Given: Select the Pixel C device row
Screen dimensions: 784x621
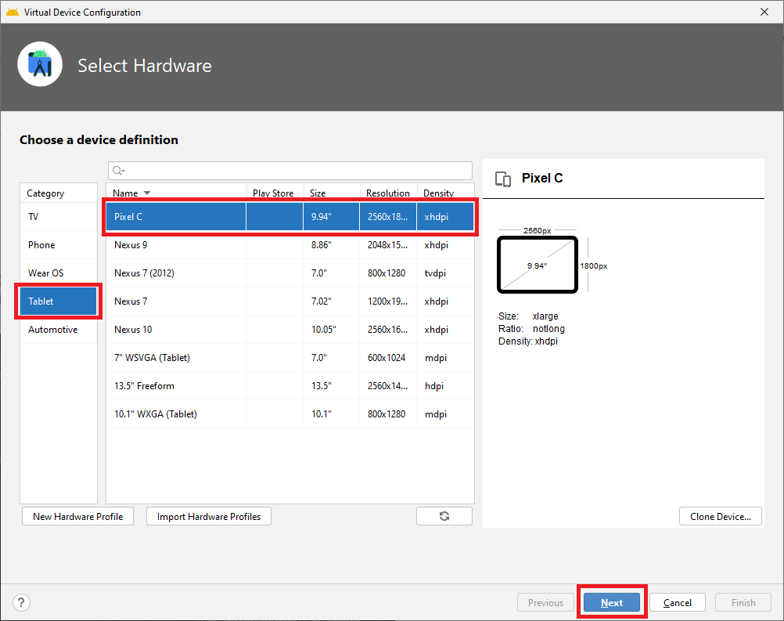Looking at the screenshot, I should click(x=290, y=217).
